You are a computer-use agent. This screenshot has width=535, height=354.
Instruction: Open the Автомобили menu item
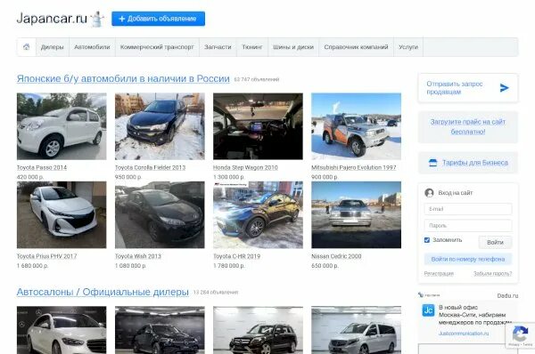pyautogui.click(x=92, y=47)
